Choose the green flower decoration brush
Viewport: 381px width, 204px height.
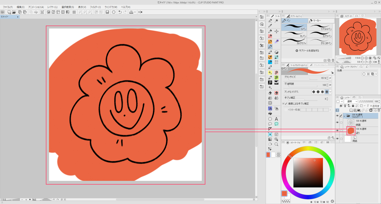pos(277,78)
